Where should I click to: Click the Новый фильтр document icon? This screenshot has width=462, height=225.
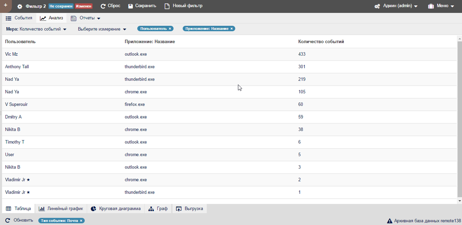pyautogui.click(x=167, y=6)
